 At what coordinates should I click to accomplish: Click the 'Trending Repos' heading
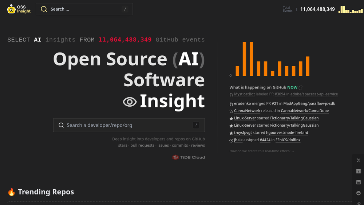tap(46, 192)
